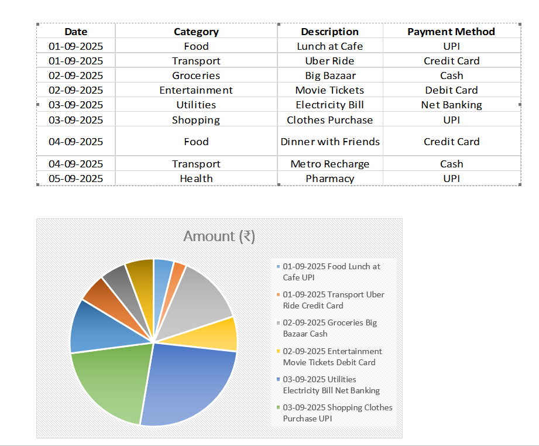Select the Pharmacy description cell
Viewport: 539px width, 446px height.
(330, 179)
